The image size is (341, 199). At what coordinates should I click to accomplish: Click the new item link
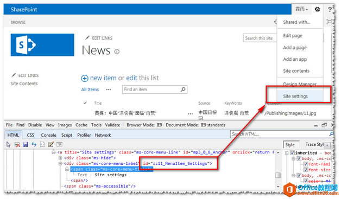tap(103, 78)
